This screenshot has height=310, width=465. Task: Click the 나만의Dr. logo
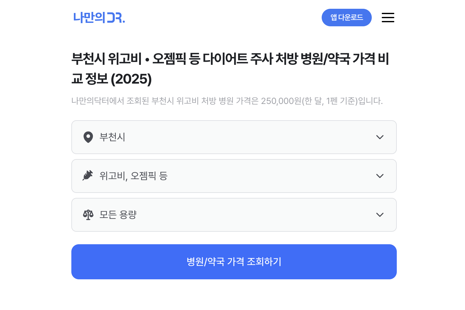tap(99, 18)
